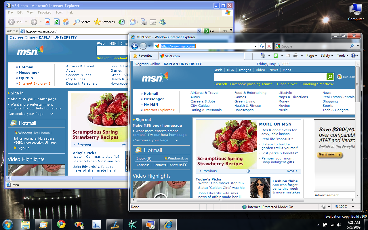Screen dimensions: 368x230
Task: Toggle the Show Mail panel under Hotmail
Action: (178, 165)
